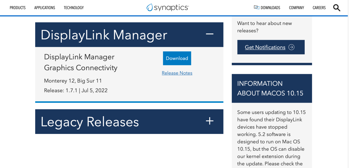This screenshot has height=168, width=349.
Task: Open the Careers page
Action: (319, 8)
